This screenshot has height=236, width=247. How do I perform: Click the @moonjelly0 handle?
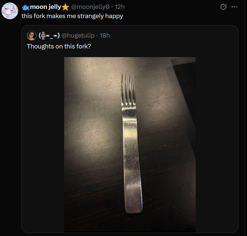[x=92, y=7]
